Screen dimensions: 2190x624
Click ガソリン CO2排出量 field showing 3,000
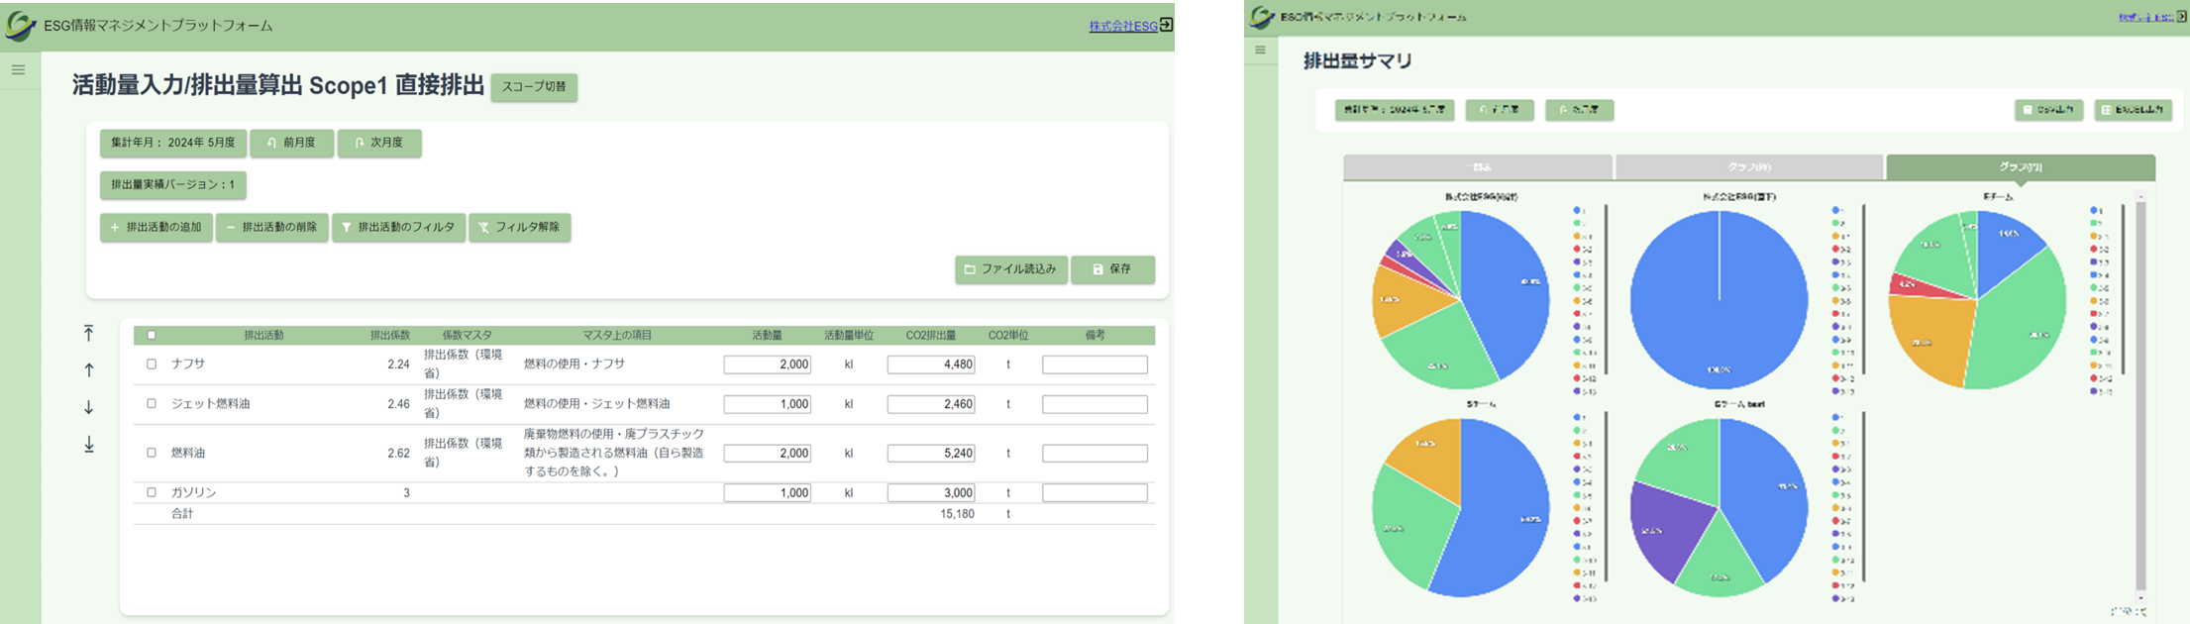[931, 492]
